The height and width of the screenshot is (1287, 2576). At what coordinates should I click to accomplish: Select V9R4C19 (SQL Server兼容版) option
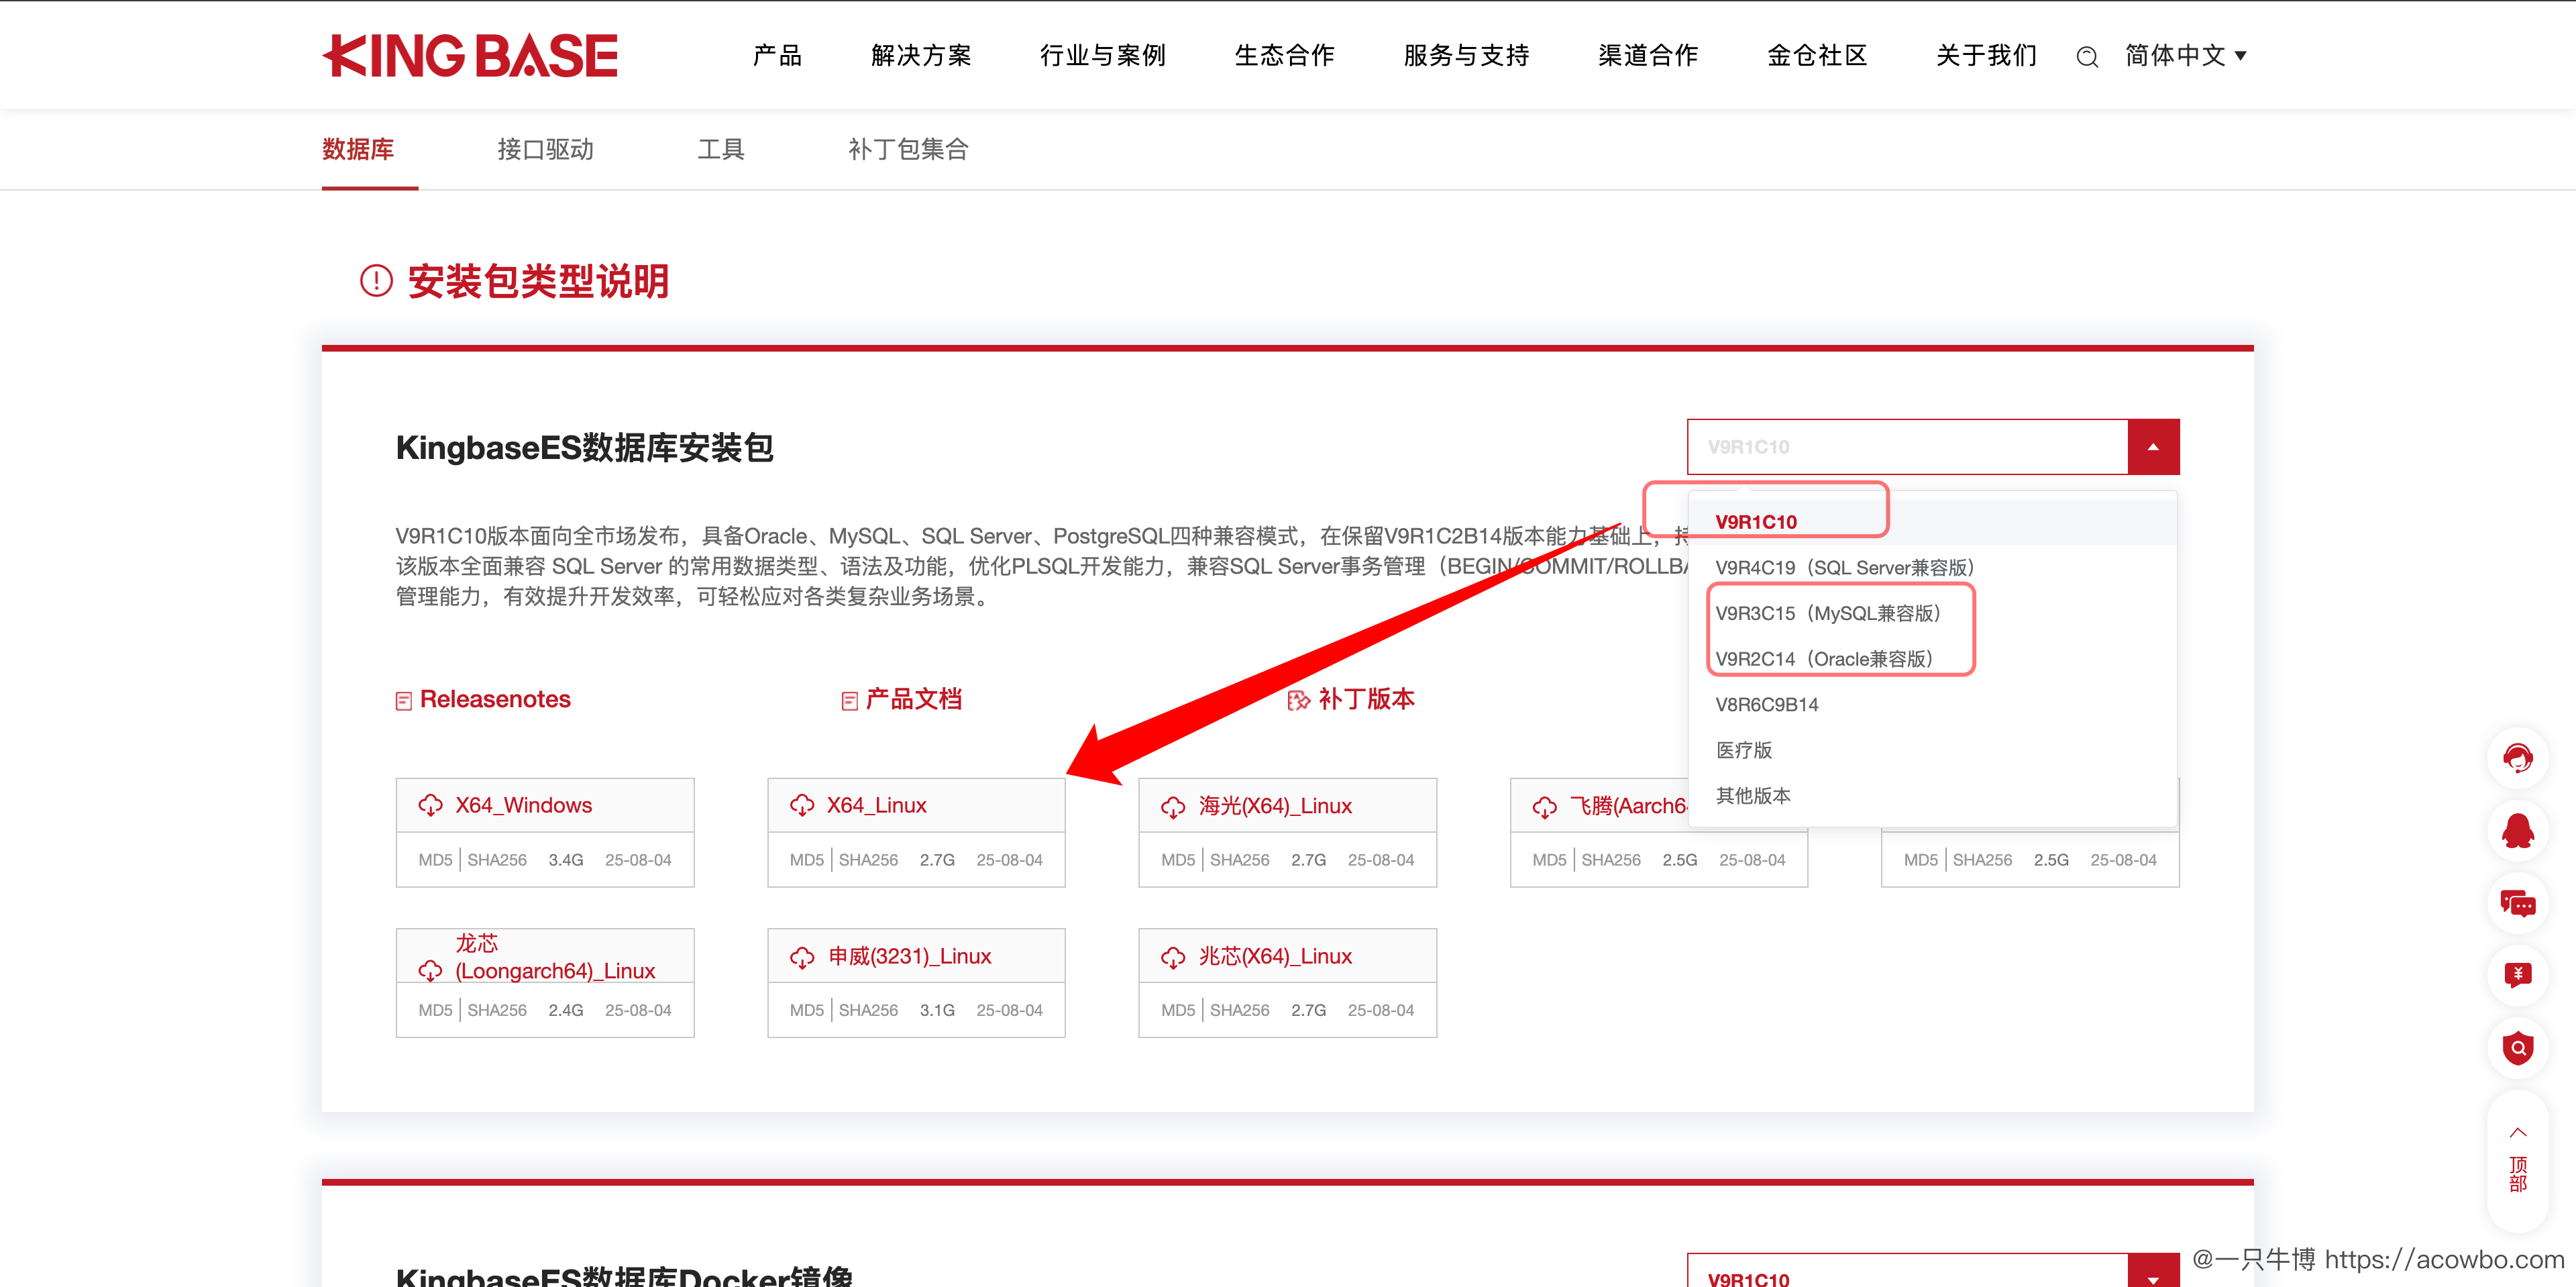(x=1932, y=568)
